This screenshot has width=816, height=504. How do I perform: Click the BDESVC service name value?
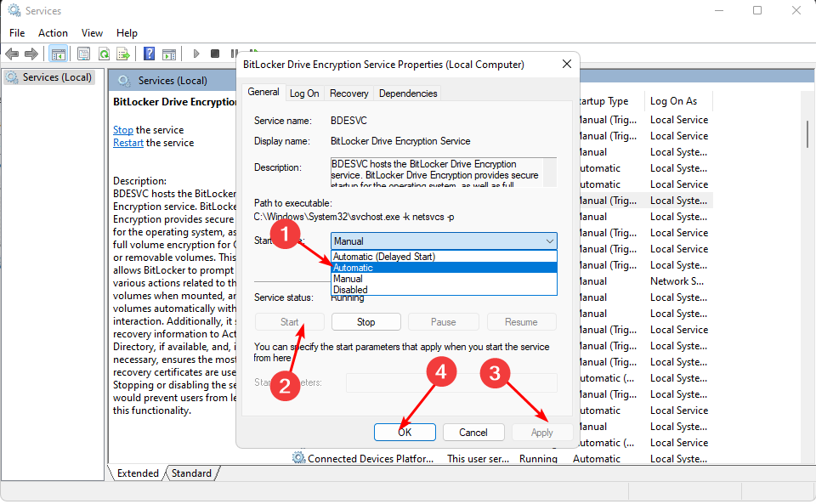pos(348,121)
